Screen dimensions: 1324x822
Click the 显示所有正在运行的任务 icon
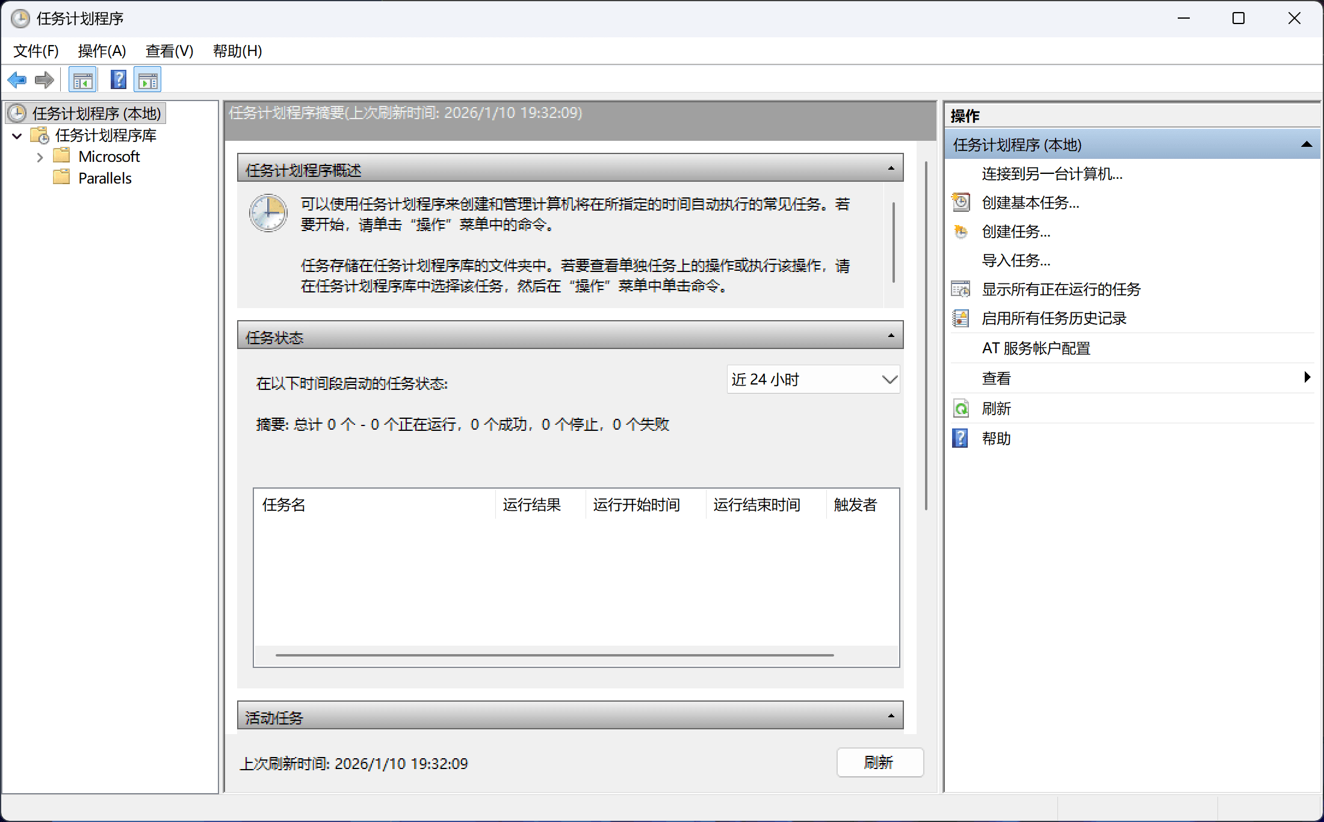click(x=961, y=289)
